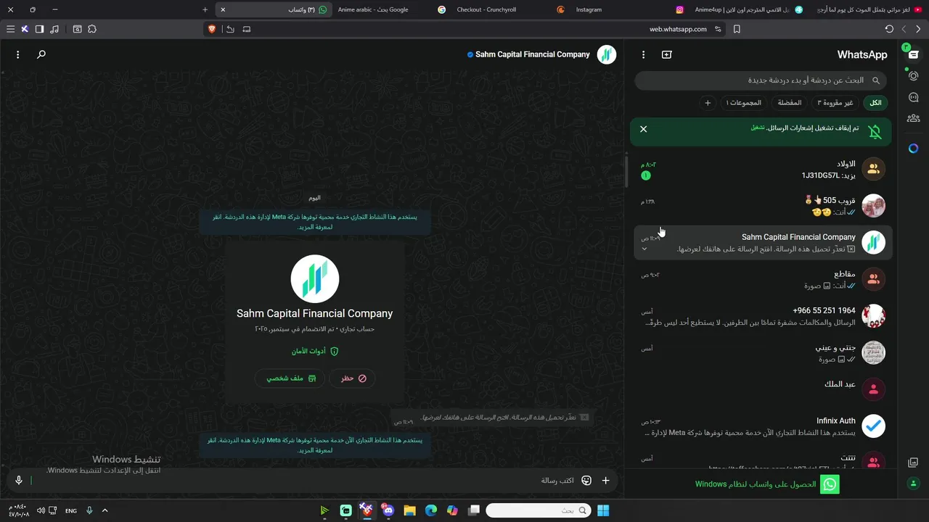Open the profile icon at rail bottom
929x522 pixels.
pos(913,484)
